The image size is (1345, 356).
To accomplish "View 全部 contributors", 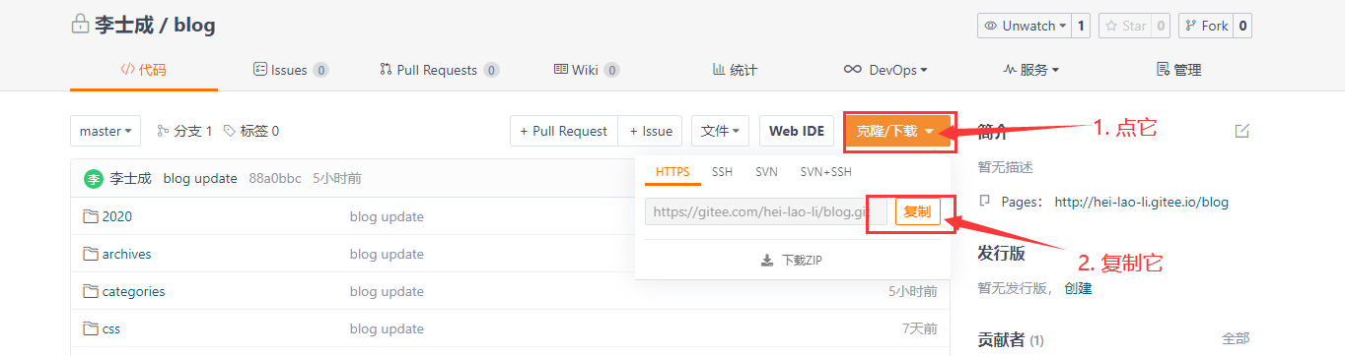I will [x=1236, y=338].
